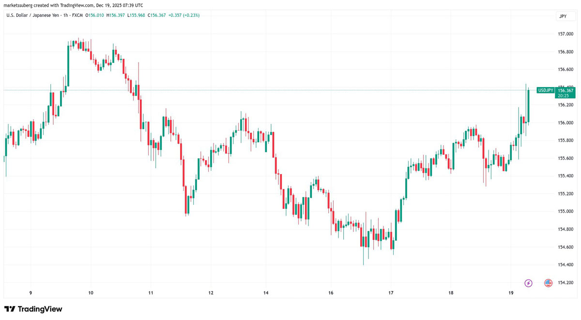This screenshot has width=581, height=320.
Task: Click the date label 9 on time axis
Action: [31, 293]
